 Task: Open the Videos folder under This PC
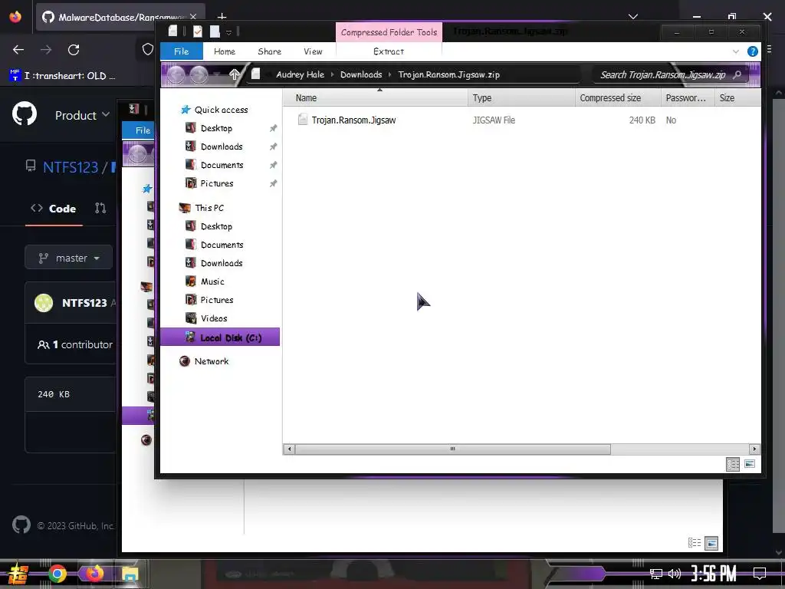pos(214,318)
